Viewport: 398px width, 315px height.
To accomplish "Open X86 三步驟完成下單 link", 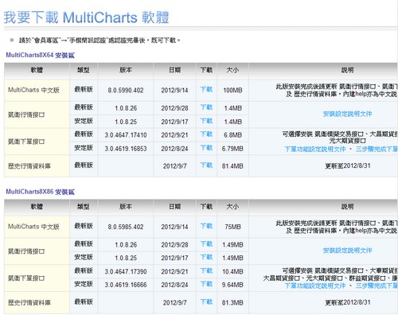I will point(377,286).
